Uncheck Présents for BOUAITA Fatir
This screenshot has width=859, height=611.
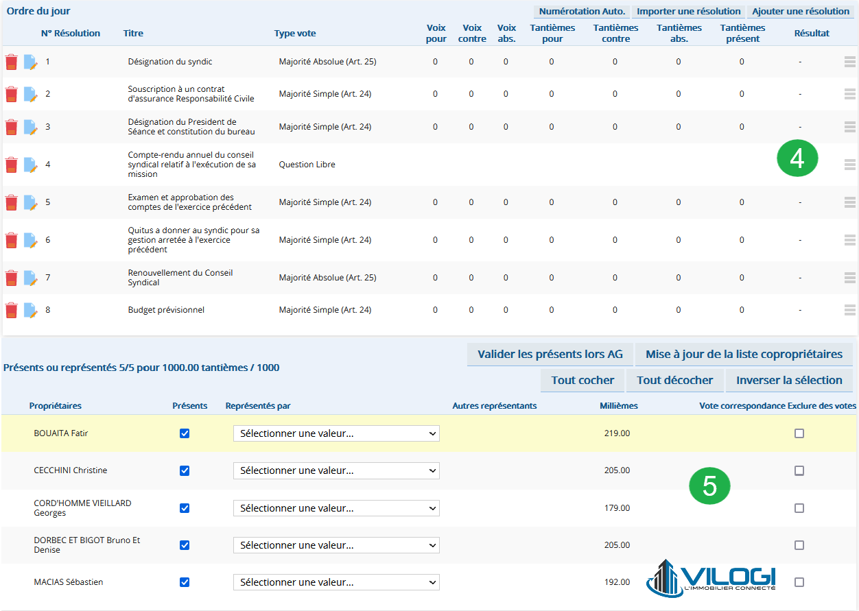(184, 433)
